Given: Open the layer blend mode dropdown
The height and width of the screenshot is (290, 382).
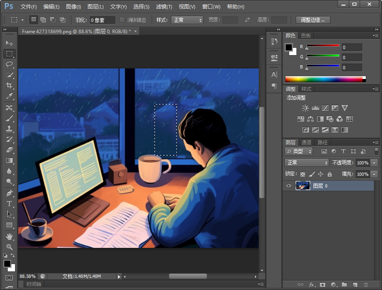Looking at the screenshot, I should point(307,163).
